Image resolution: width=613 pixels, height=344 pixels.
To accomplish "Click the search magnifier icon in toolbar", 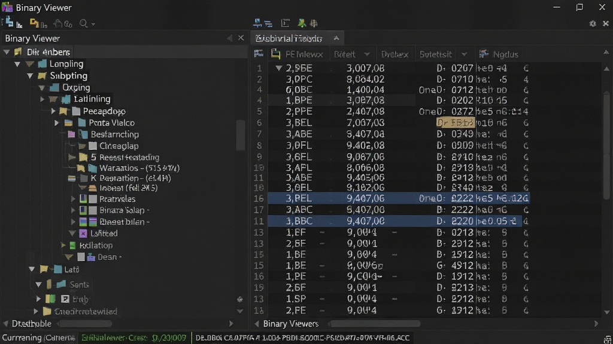I will pyautogui.click(x=83, y=23).
